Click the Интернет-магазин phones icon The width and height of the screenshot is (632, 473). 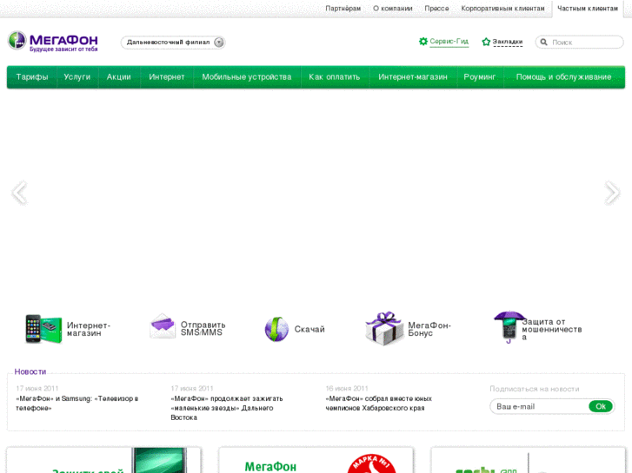click(x=43, y=329)
